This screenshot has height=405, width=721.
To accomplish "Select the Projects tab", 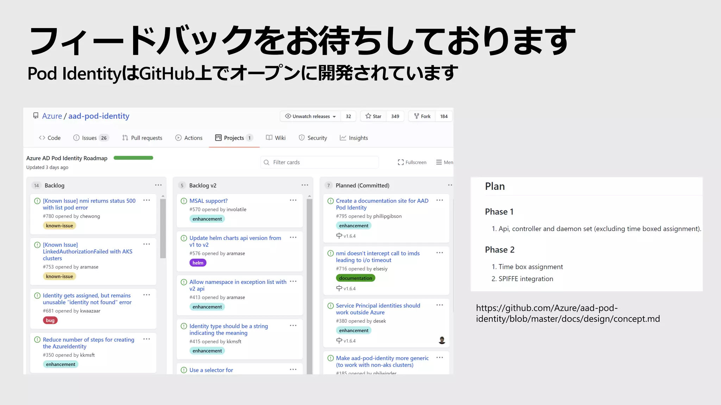I will (234, 138).
